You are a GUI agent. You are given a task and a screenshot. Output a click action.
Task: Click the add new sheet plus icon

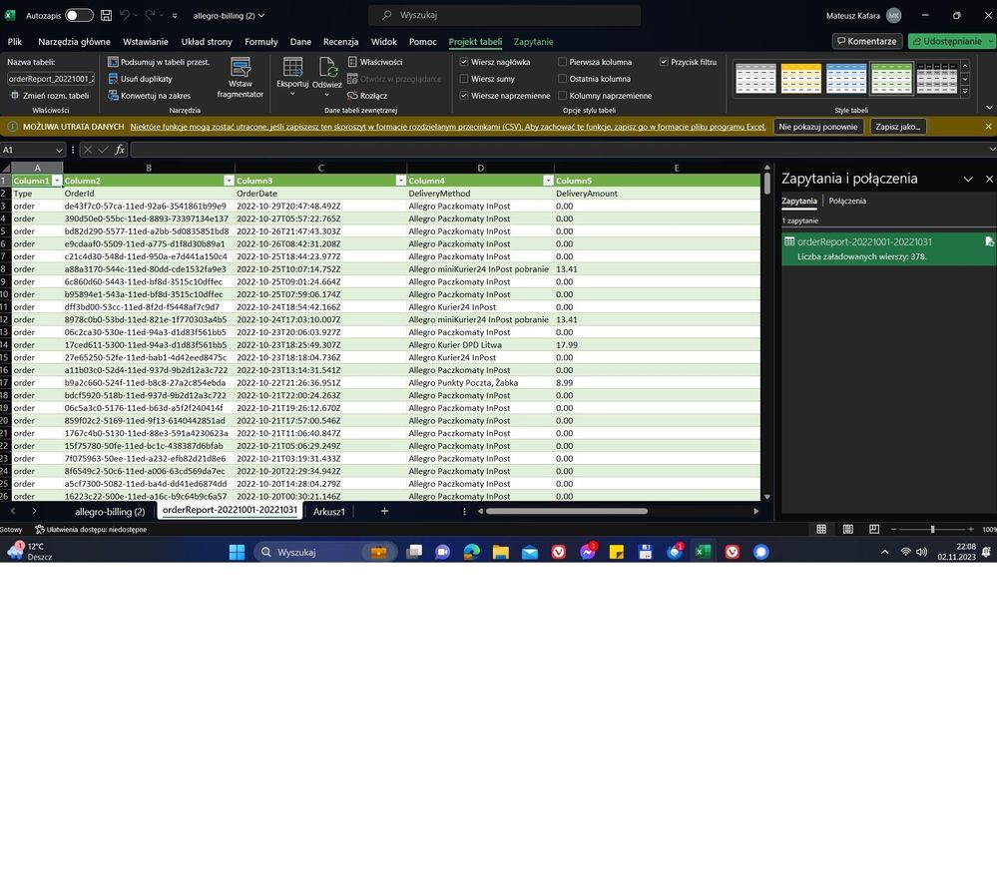click(384, 511)
